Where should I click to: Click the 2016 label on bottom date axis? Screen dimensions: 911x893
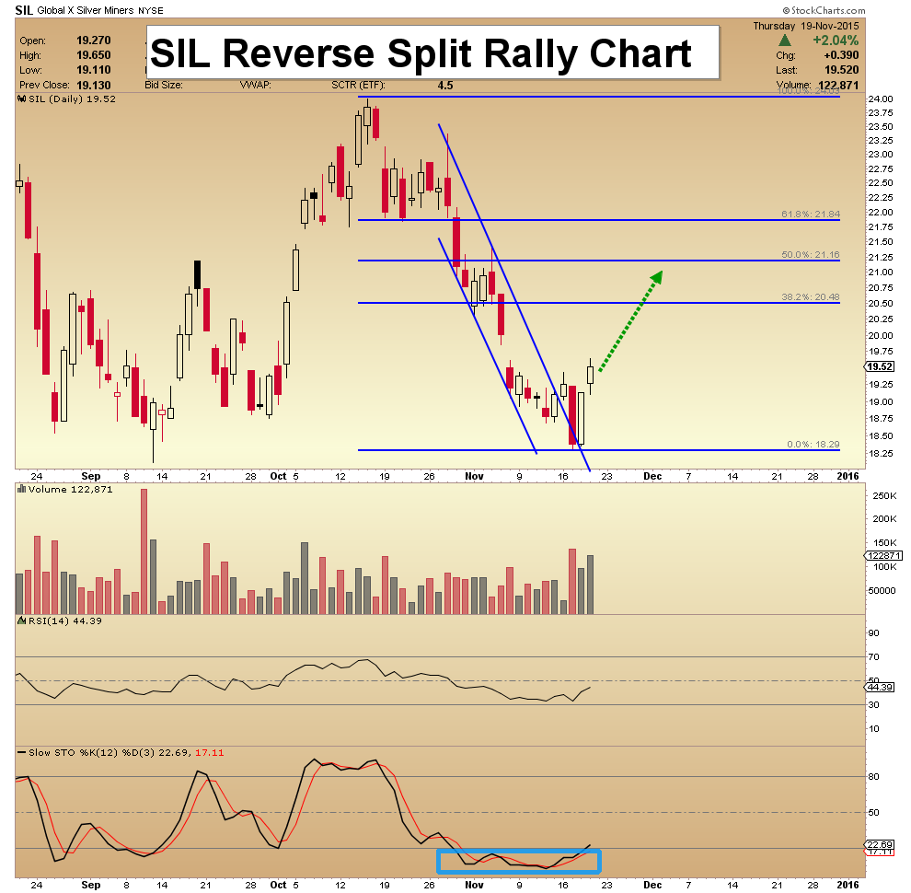(x=848, y=885)
